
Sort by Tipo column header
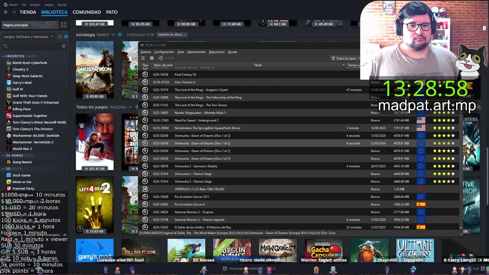click(x=145, y=65)
